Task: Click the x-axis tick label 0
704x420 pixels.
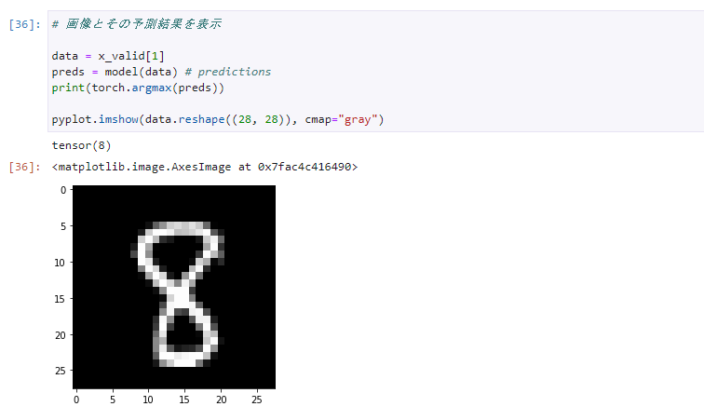Action: [76, 400]
